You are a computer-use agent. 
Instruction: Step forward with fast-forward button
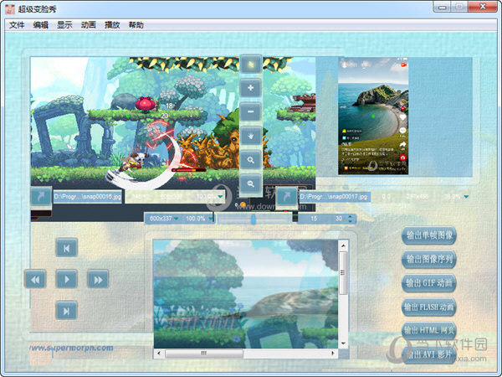point(98,279)
